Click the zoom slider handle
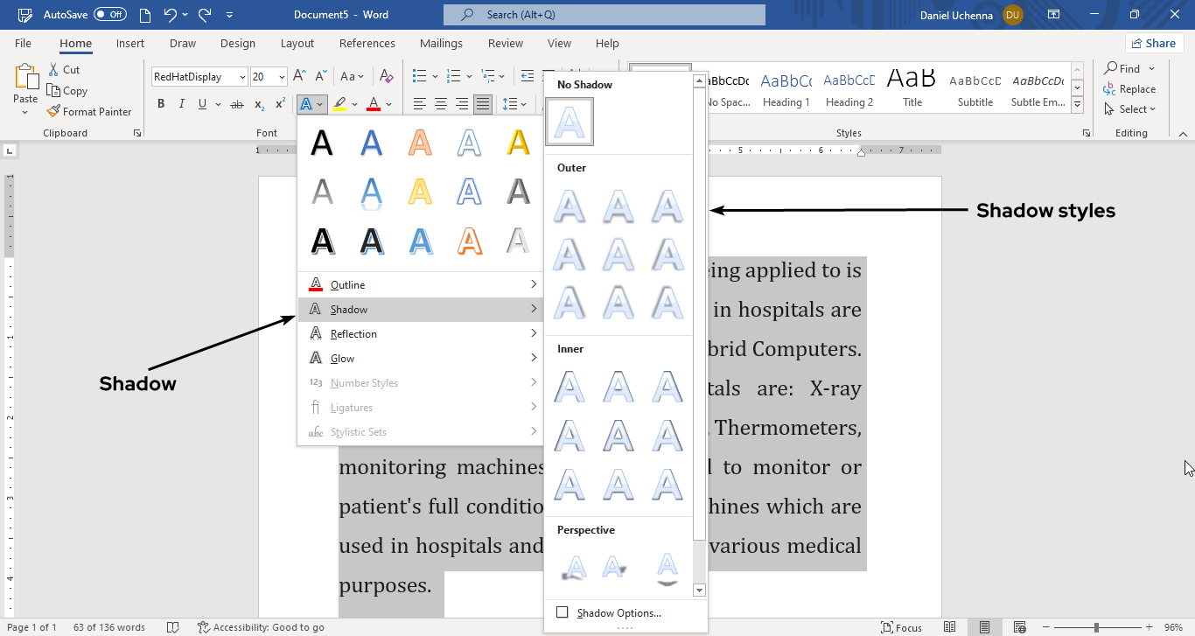This screenshot has height=636, width=1195. [x=1096, y=627]
